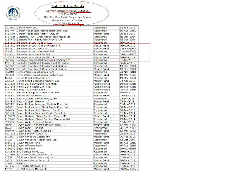Click date 09-Mar-2016
Screen dimensions: 237x171
point(128,169)
